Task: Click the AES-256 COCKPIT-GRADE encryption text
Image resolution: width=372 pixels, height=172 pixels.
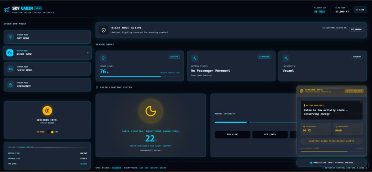Action: (153, 168)
